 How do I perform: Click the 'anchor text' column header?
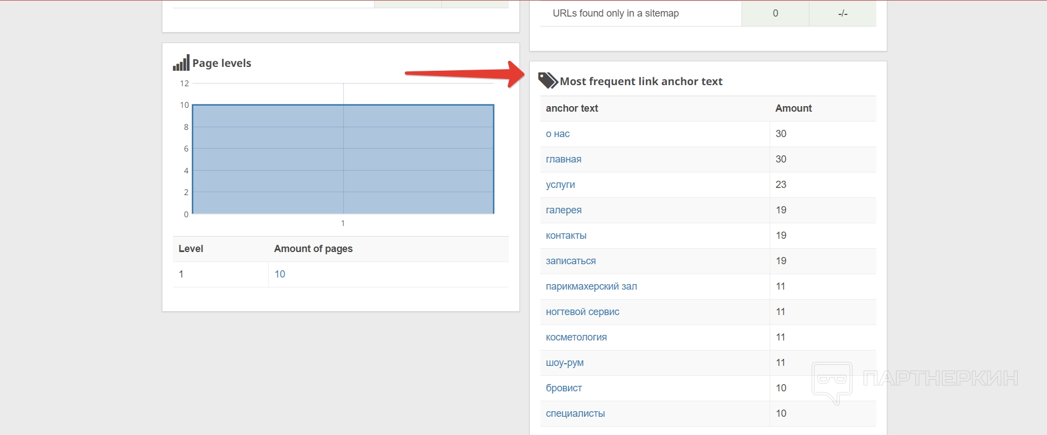tap(572, 108)
